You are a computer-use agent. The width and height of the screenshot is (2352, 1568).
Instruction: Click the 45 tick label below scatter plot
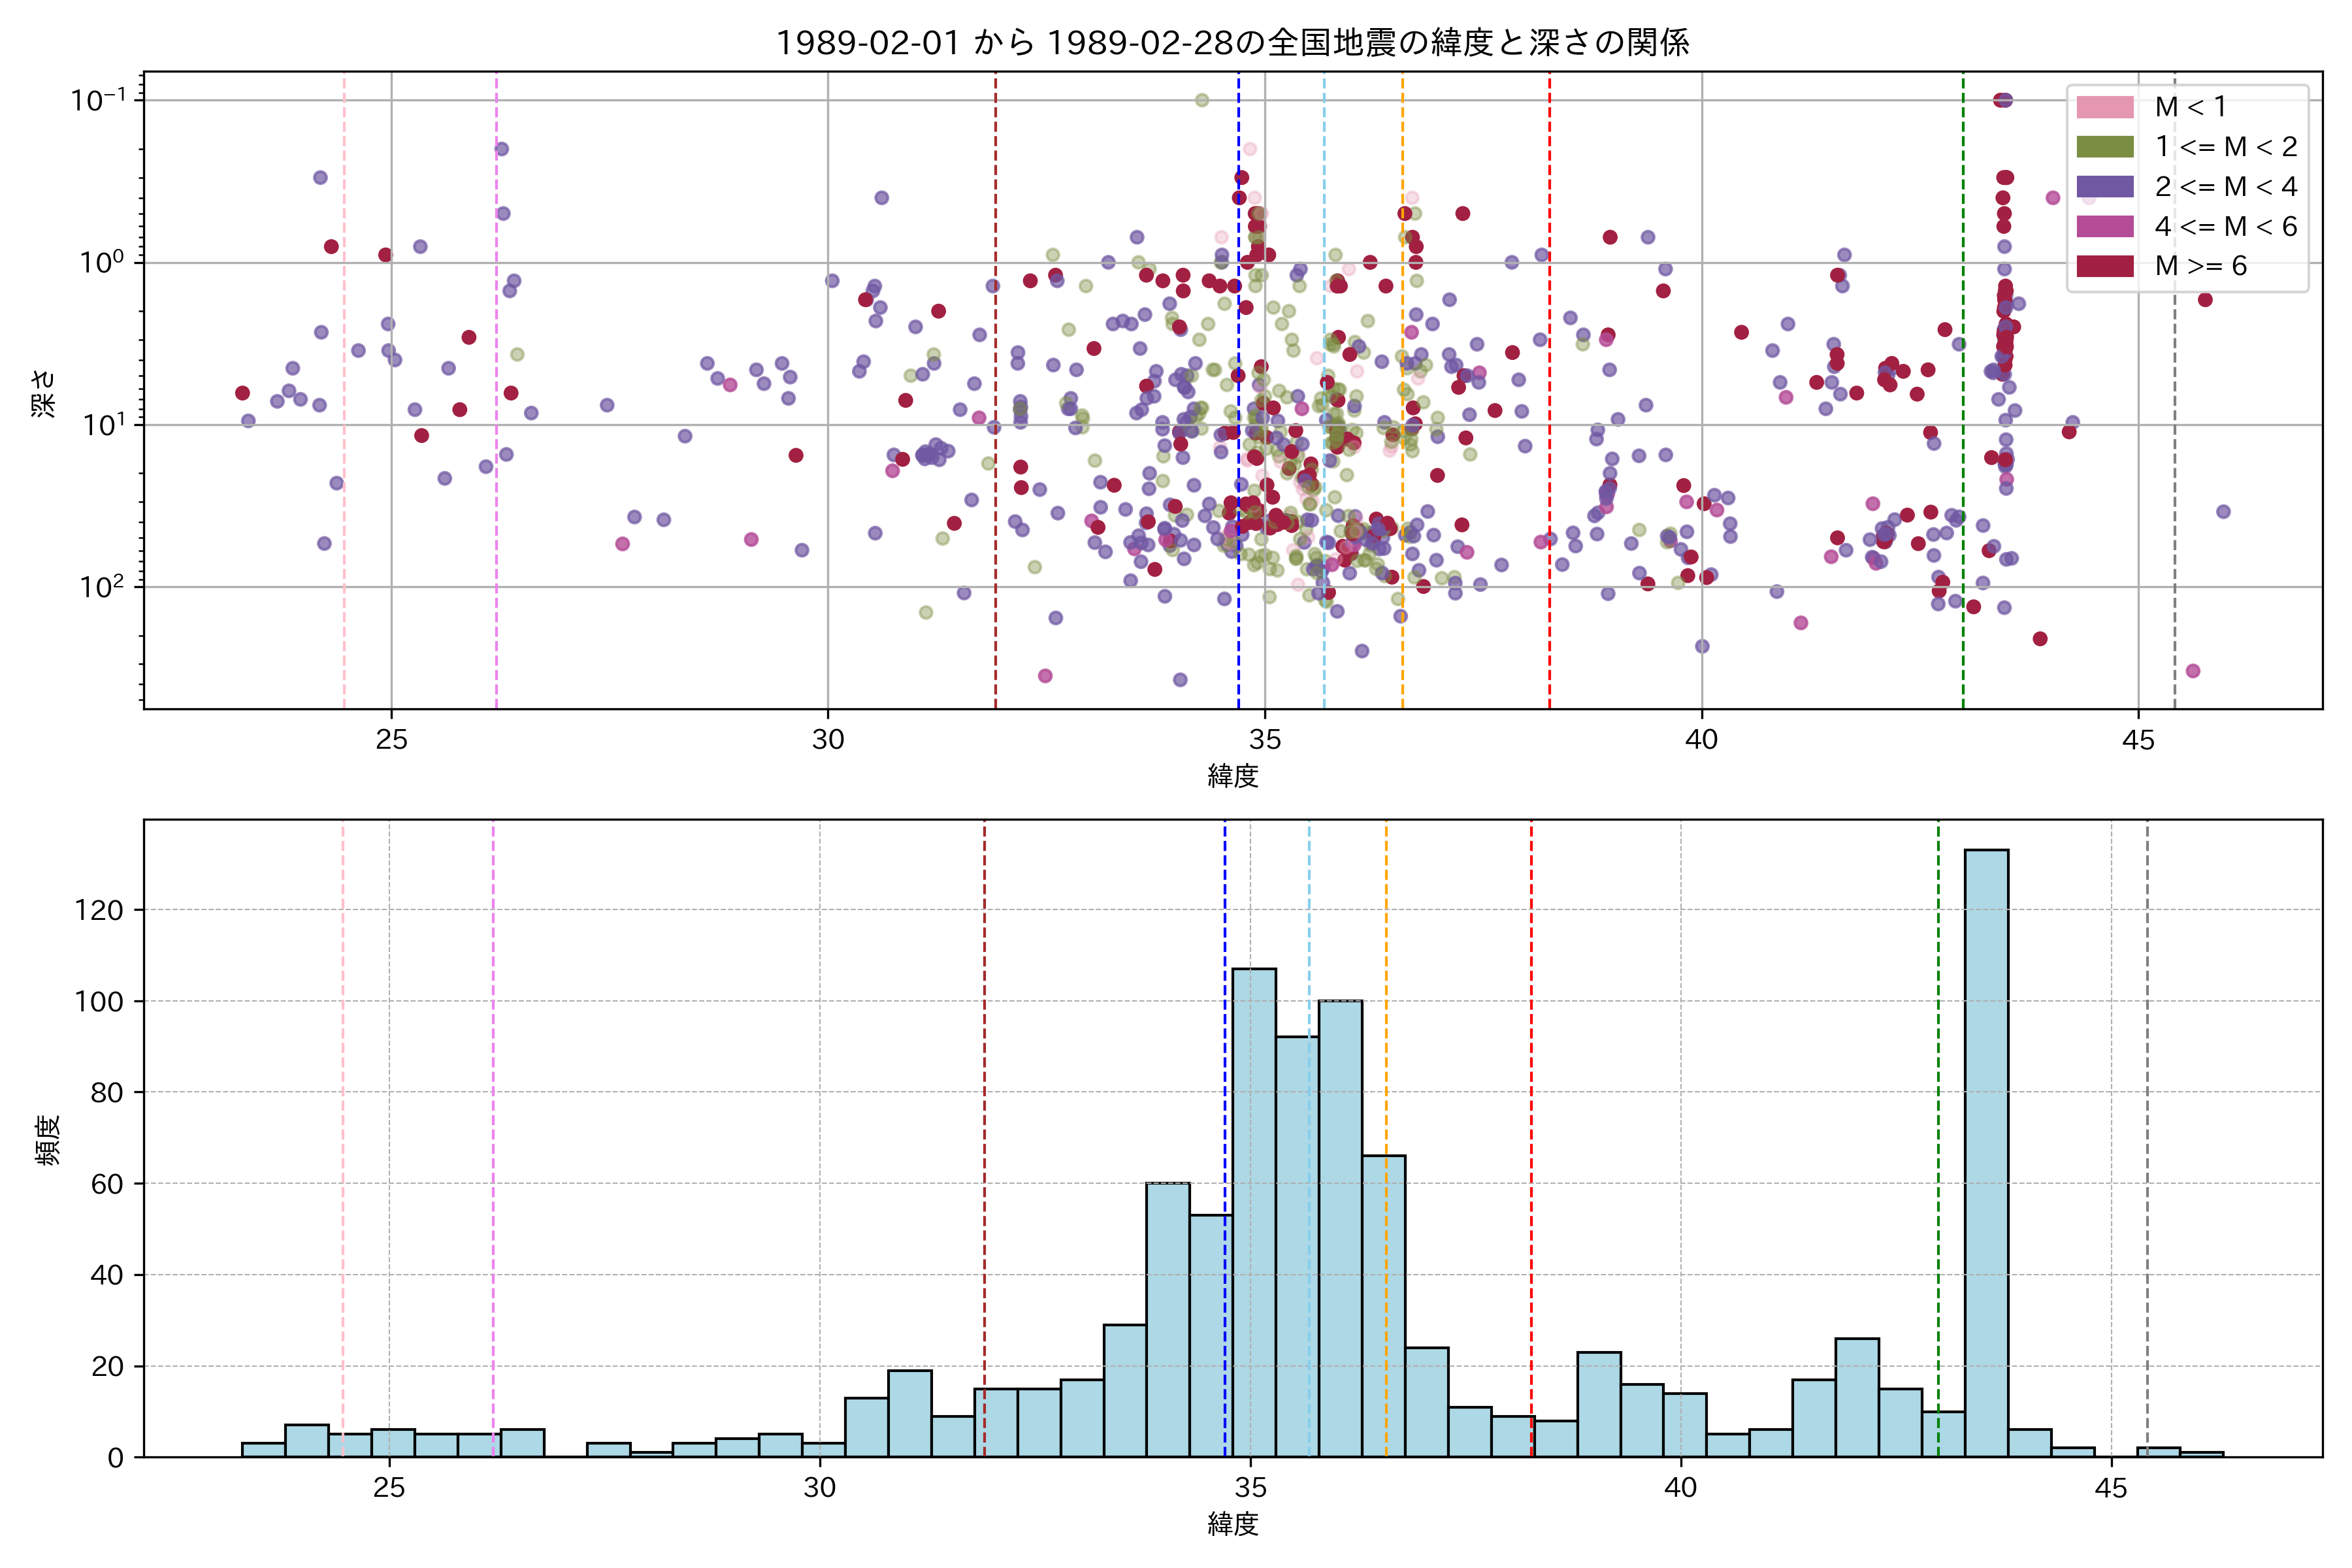click(2138, 740)
